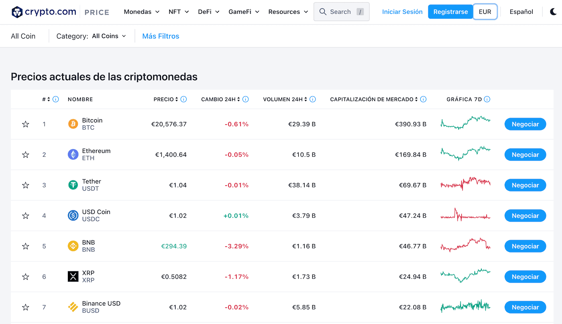Click the USD Coin logo icon
562x324 pixels.
[73, 216]
